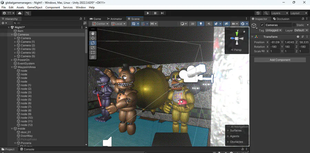Click the GameObject cube icon in Inspector
This screenshot has height=153, width=310.
tap(254, 26)
